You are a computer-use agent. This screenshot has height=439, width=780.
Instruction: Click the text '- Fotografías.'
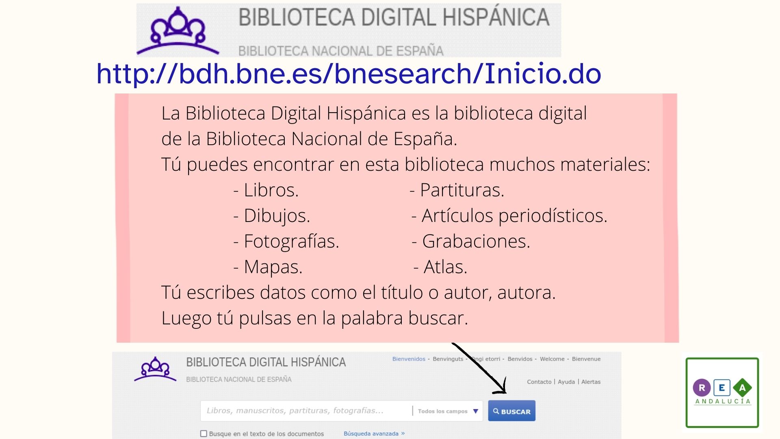click(286, 241)
